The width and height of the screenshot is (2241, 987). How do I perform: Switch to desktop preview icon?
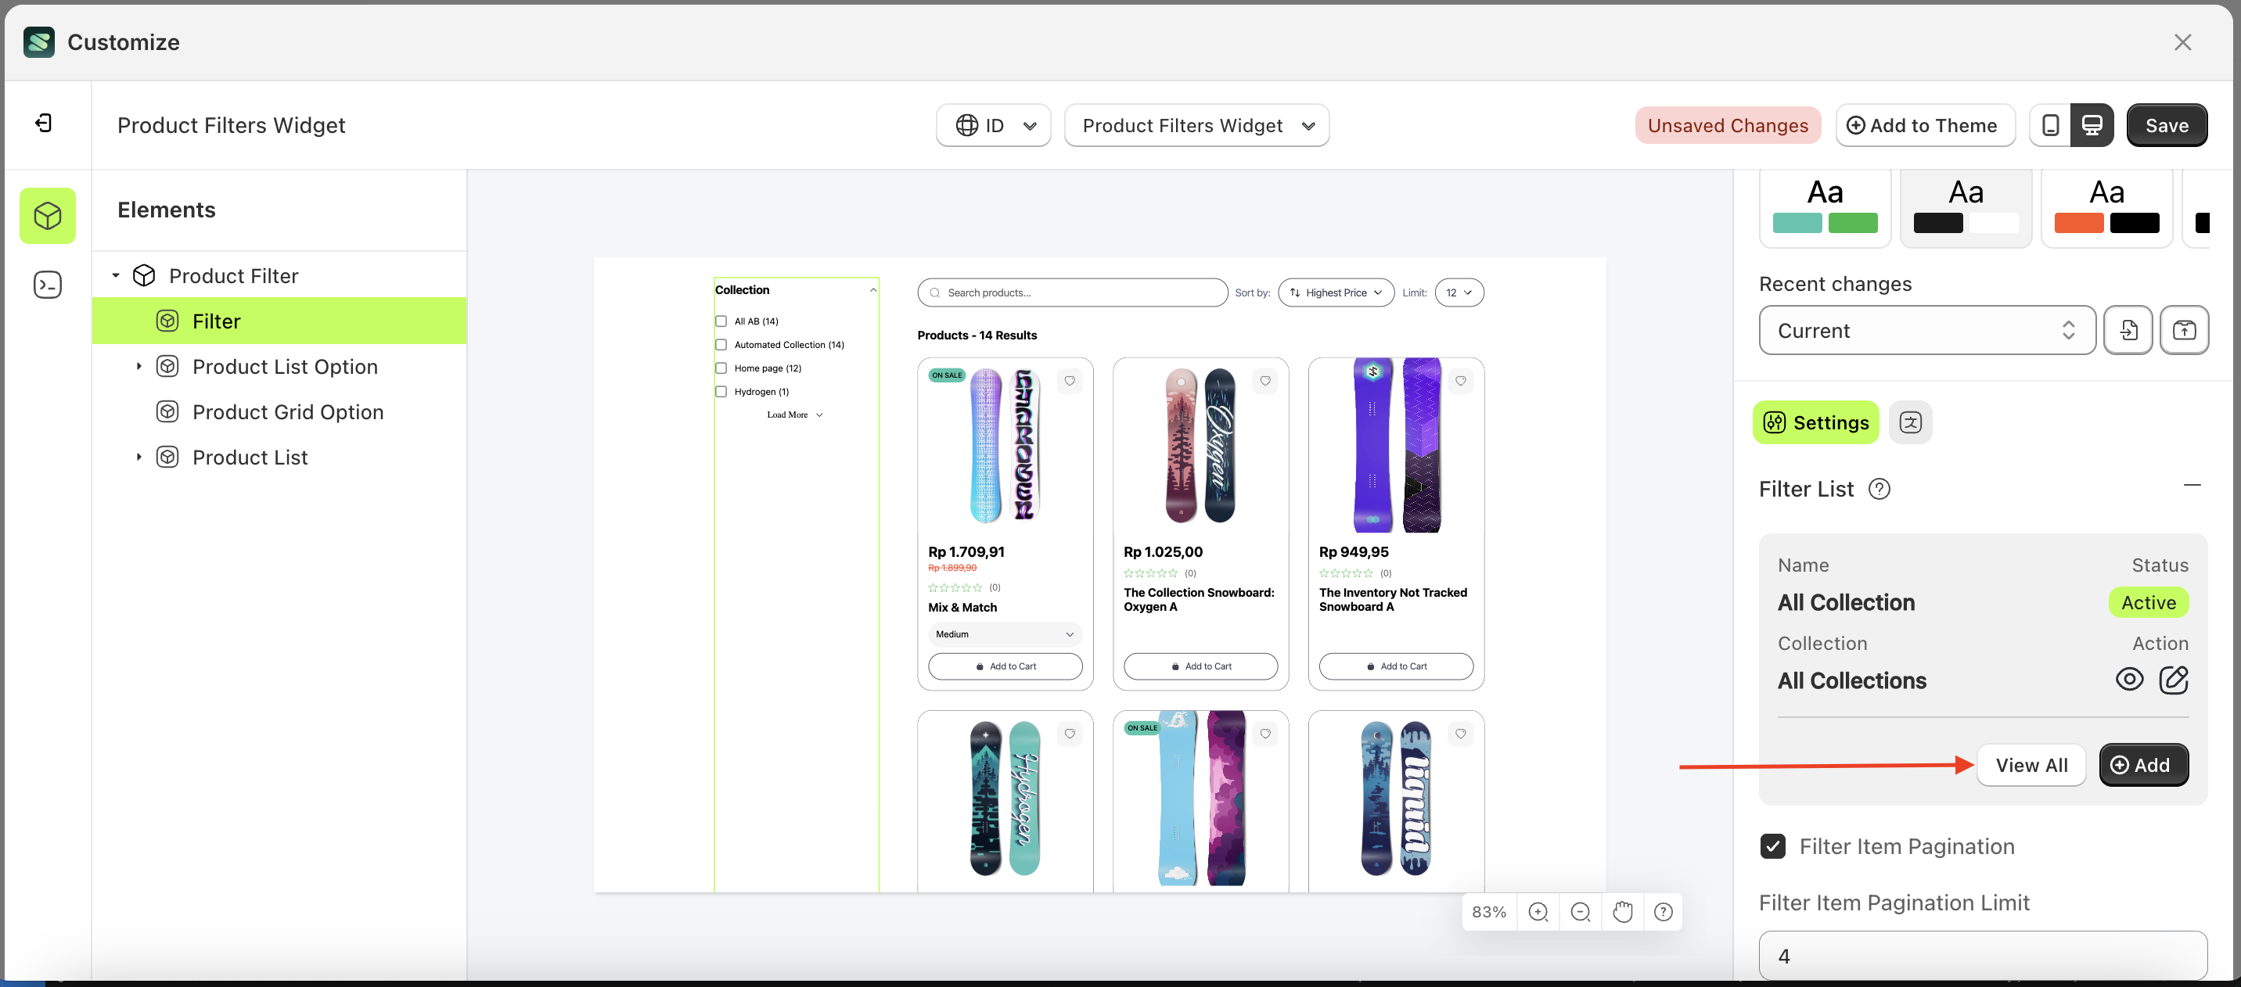2092,124
